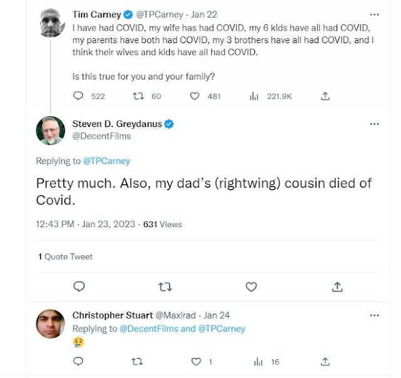The image size is (401, 378).
Task: Open more options for Tim Carney's tweet
Action: tap(374, 14)
